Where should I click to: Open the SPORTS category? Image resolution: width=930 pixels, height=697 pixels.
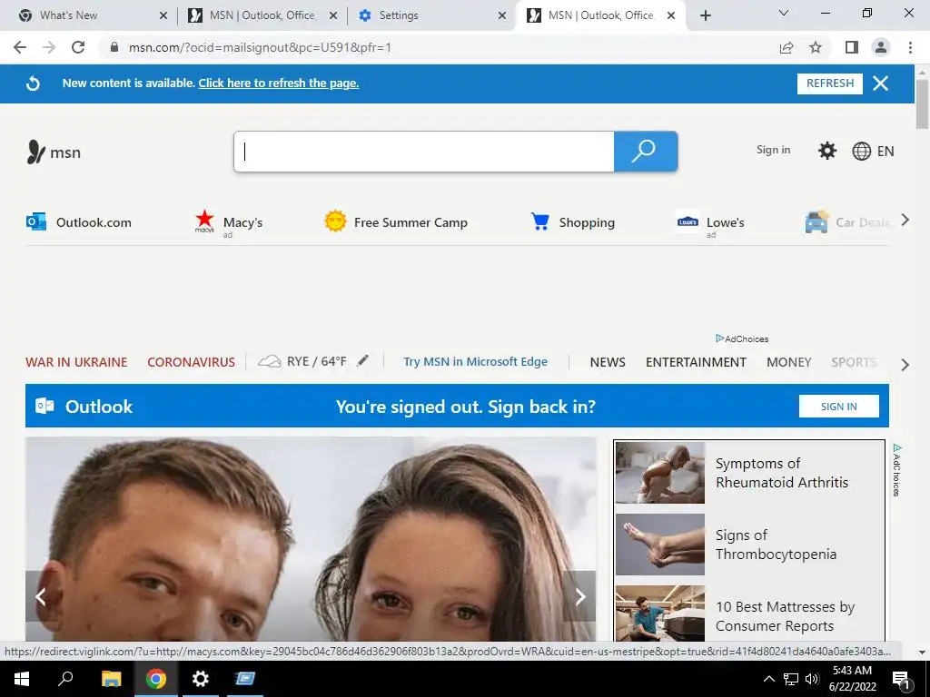tap(854, 362)
